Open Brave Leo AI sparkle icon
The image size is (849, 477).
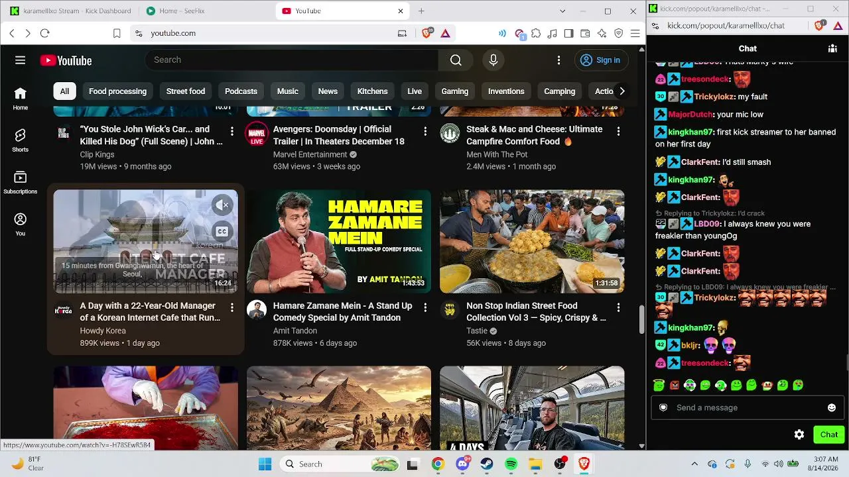602,33
